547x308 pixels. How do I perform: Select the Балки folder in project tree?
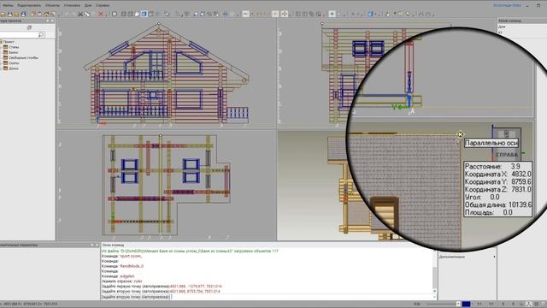(x=14, y=52)
